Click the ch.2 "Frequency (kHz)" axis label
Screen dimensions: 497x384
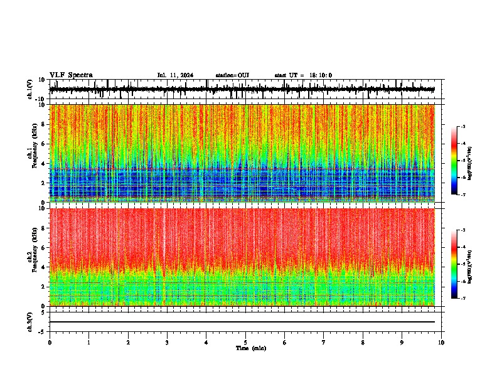coord(35,250)
